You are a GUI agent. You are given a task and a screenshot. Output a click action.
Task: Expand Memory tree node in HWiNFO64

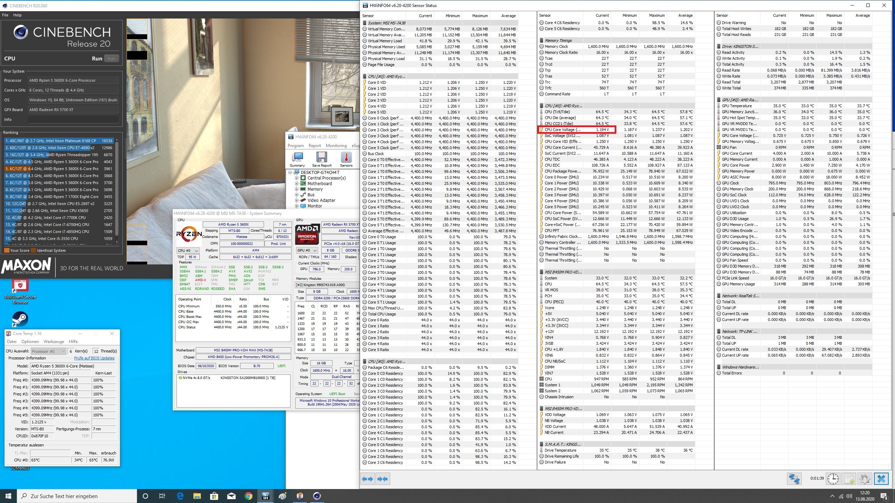click(297, 189)
